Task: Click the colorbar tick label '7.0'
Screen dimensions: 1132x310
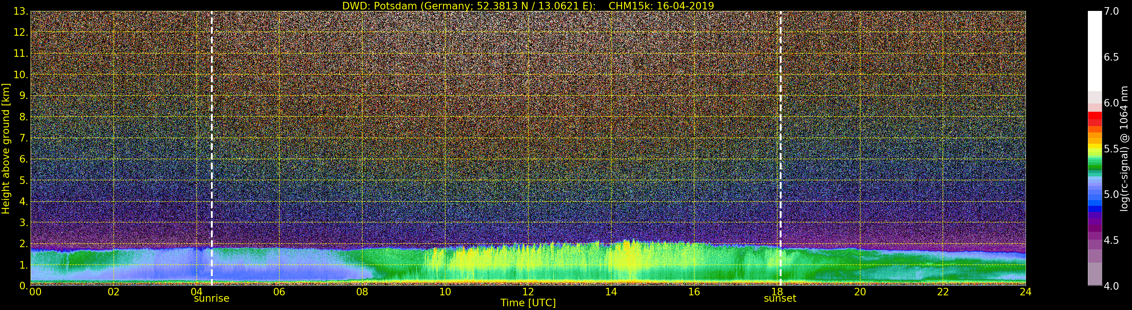Action: coord(1111,11)
